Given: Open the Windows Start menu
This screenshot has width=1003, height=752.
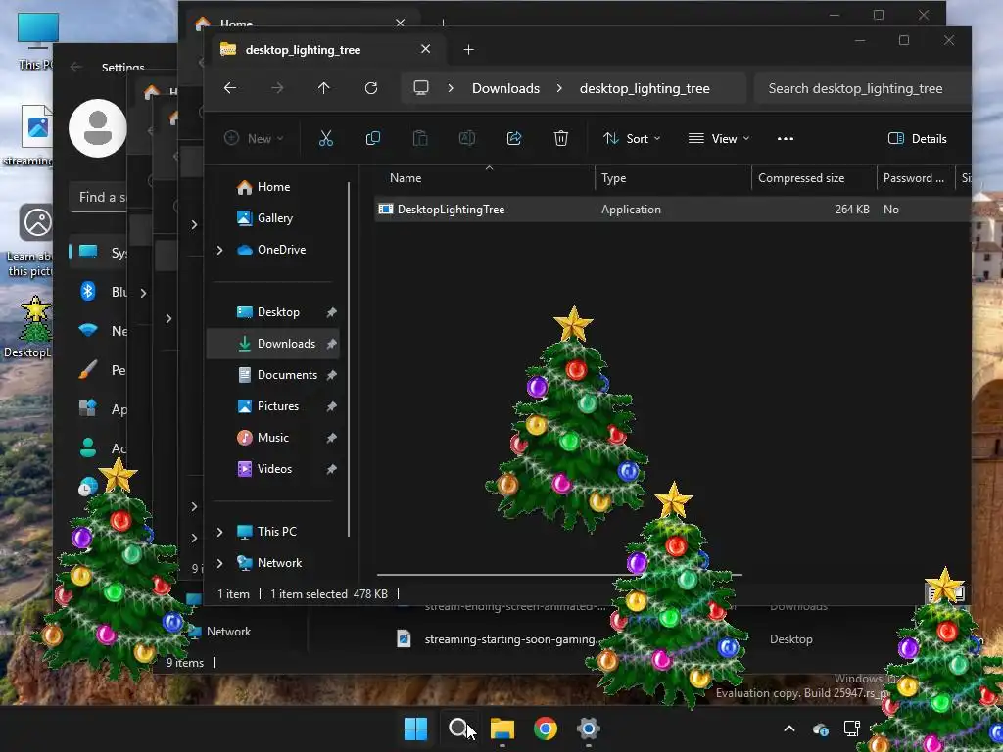Looking at the screenshot, I should 415,728.
